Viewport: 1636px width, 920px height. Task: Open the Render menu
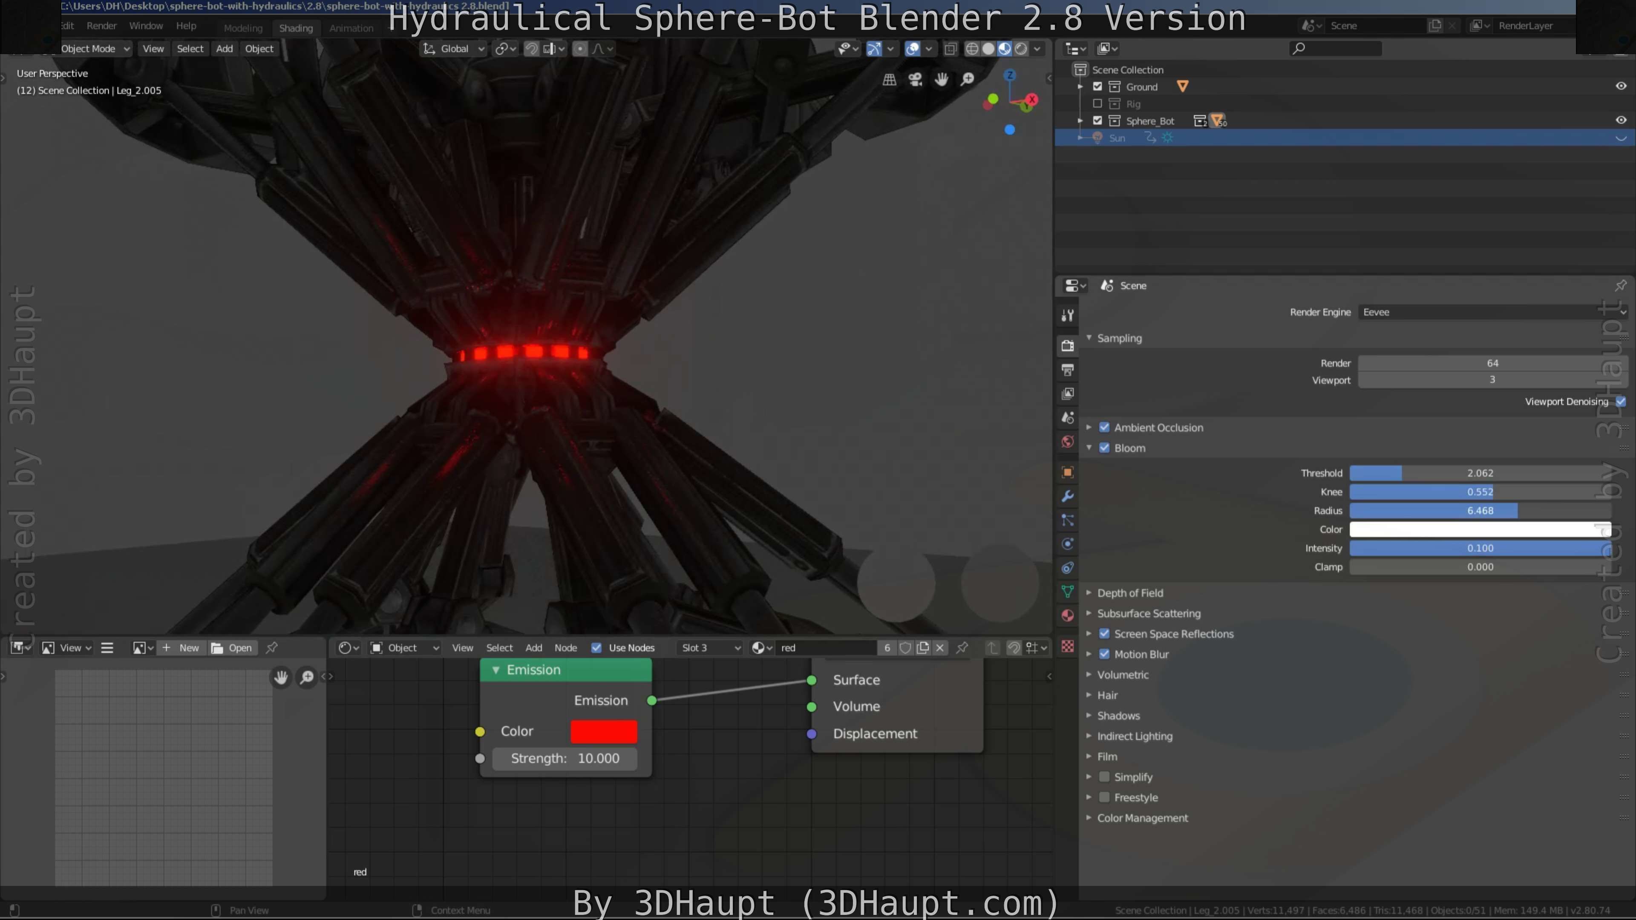click(102, 26)
